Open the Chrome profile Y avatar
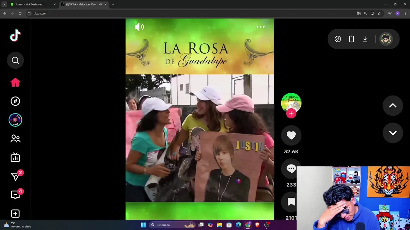 click(x=398, y=13)
